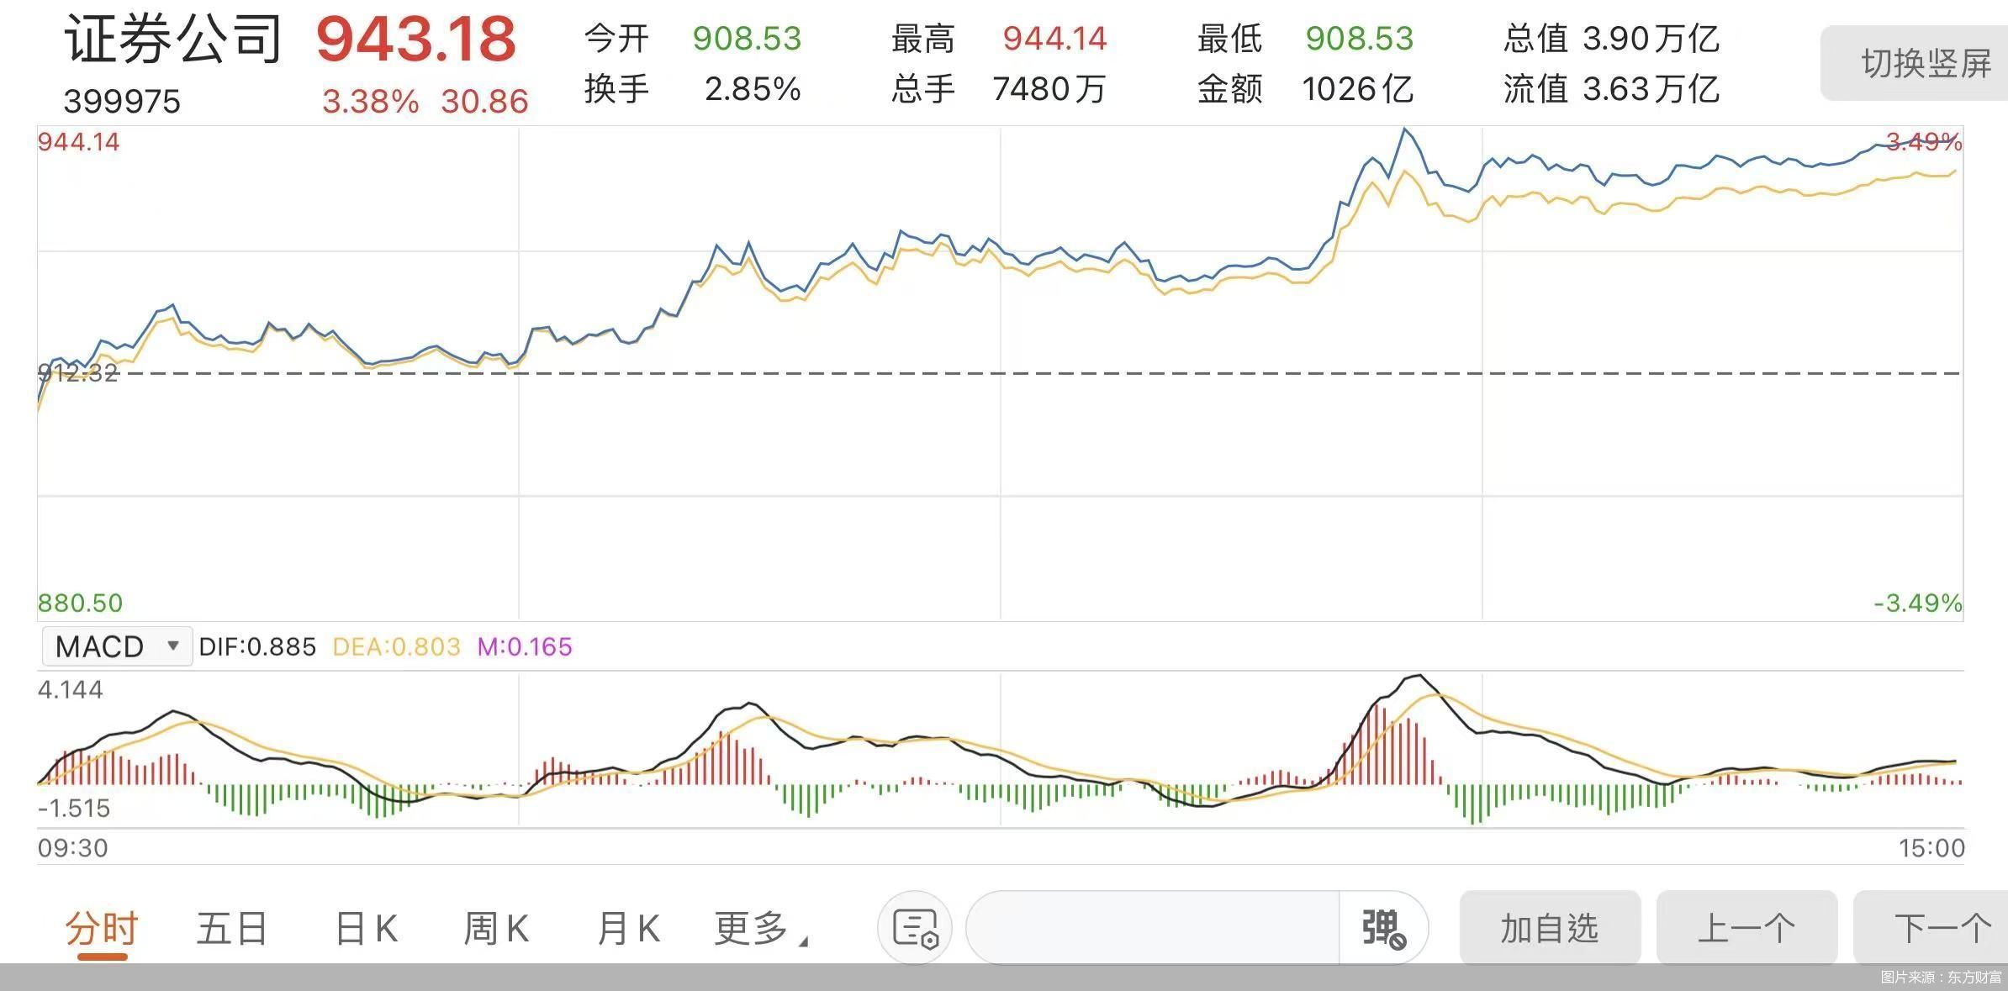Screen dimensions: 2008x991
Task: Tap 加自选 to add to watchlist
Action: click(1550, 929)
